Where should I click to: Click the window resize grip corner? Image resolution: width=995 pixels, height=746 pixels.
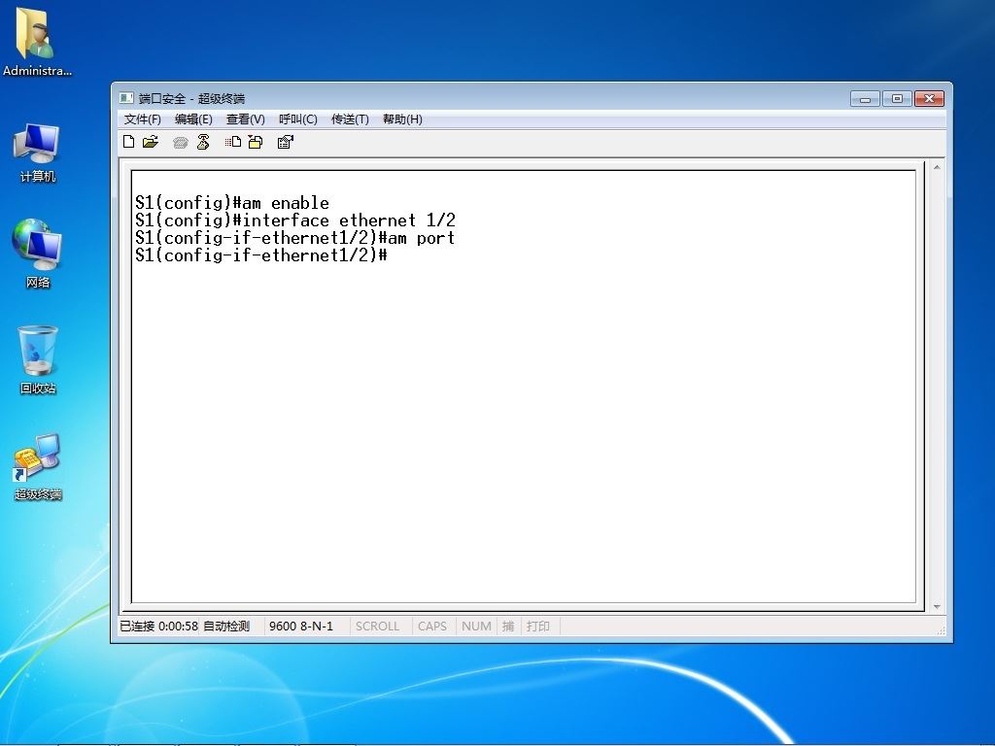tap(941, 629)
